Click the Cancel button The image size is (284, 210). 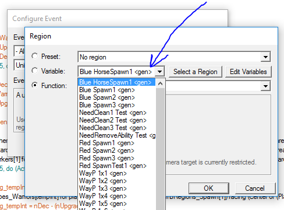(255, 188)
